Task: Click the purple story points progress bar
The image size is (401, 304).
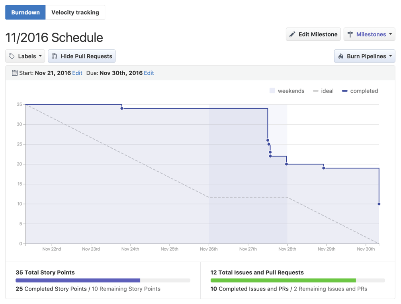Action: tap(78, 280)
